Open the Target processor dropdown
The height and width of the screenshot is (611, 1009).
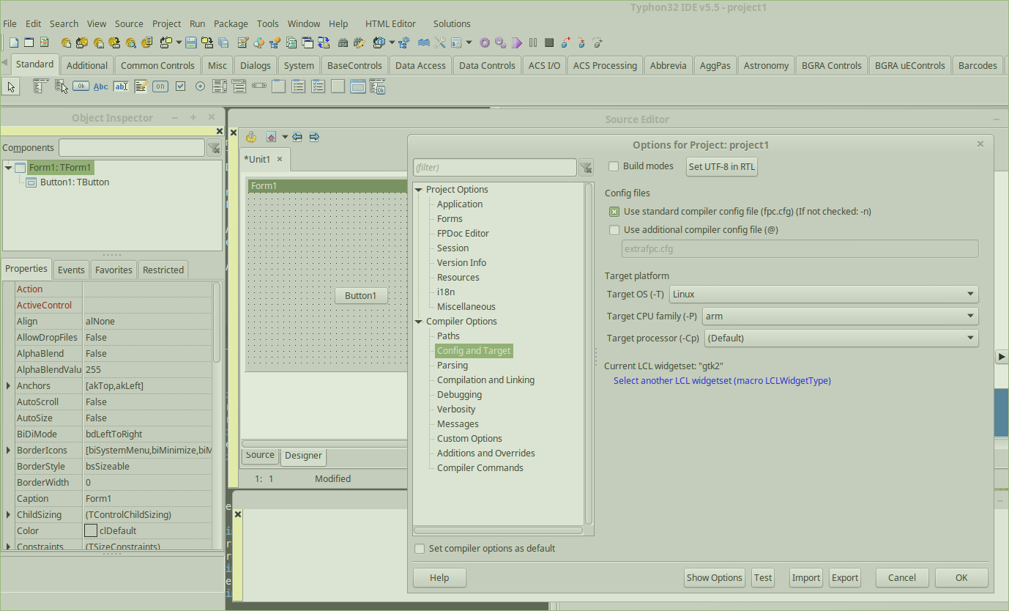coord(841,338)
